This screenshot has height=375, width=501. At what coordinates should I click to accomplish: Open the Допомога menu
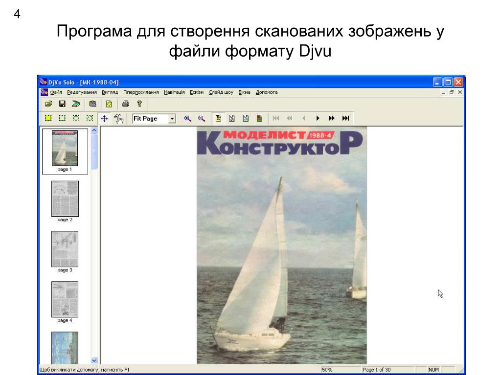(267, 92)
